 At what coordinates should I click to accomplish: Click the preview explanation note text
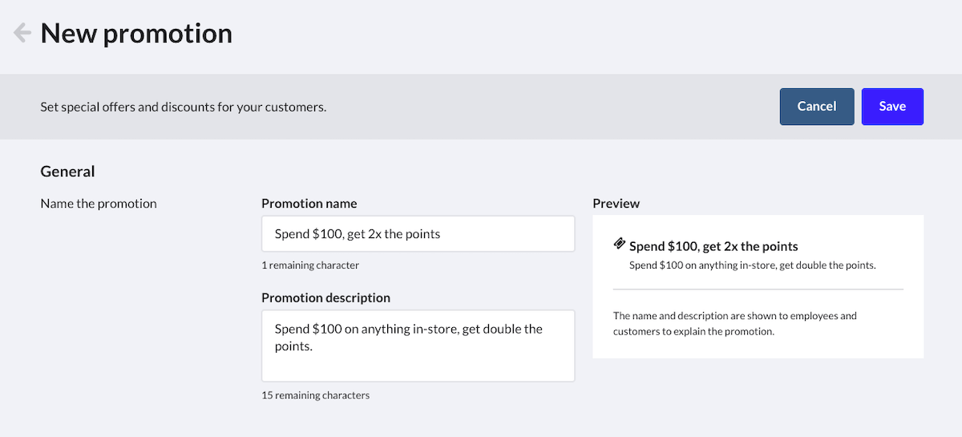(x=734, y=323)
